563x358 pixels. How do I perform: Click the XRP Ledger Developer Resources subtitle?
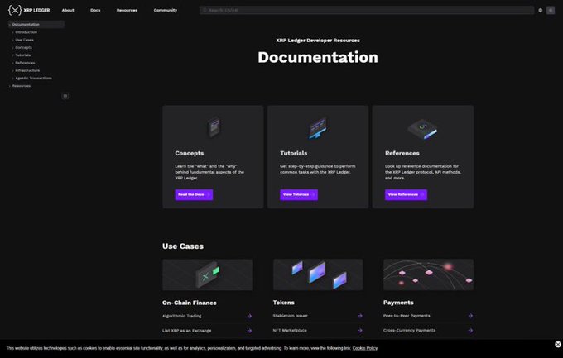[x=318, y=41]
